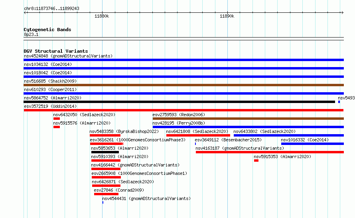Open nsv4163187 gnomADStructuralVariants label

[240, 148]
